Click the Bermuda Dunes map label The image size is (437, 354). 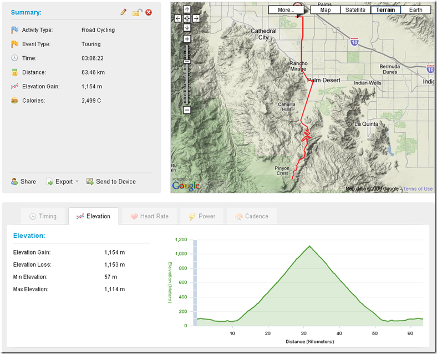(390, 69)
